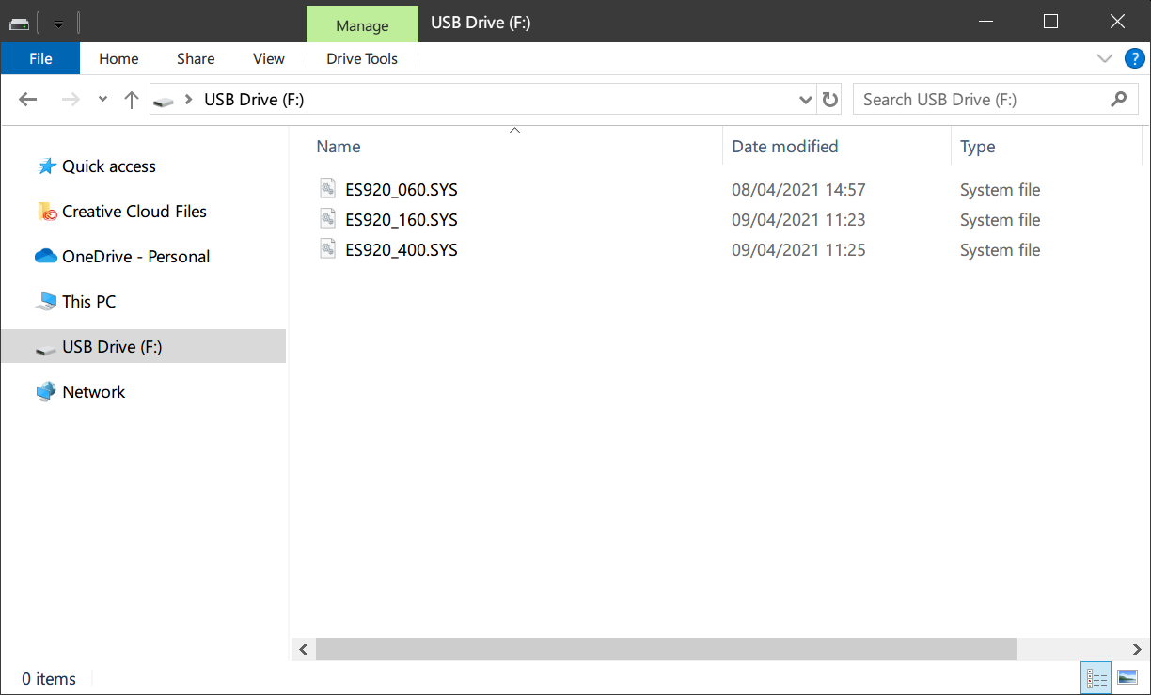Click horizontal scrollbar right arrow
The image size is (1151, 695).
pos(1136,649)
